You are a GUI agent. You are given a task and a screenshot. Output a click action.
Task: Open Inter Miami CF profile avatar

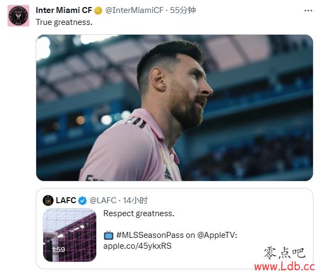click(x=18, y=16)
